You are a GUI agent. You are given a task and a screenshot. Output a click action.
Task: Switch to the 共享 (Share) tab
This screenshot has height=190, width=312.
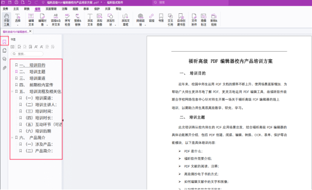point(108,9)
